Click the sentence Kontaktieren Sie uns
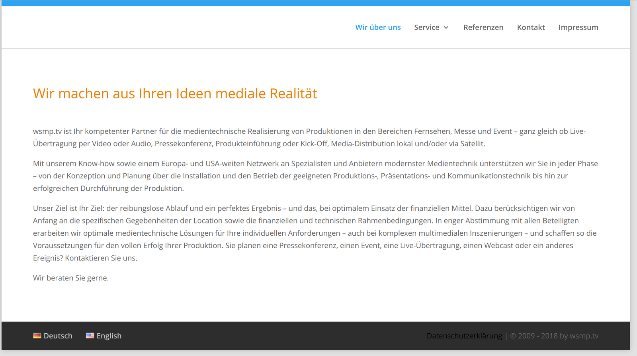 pos(101,258)
